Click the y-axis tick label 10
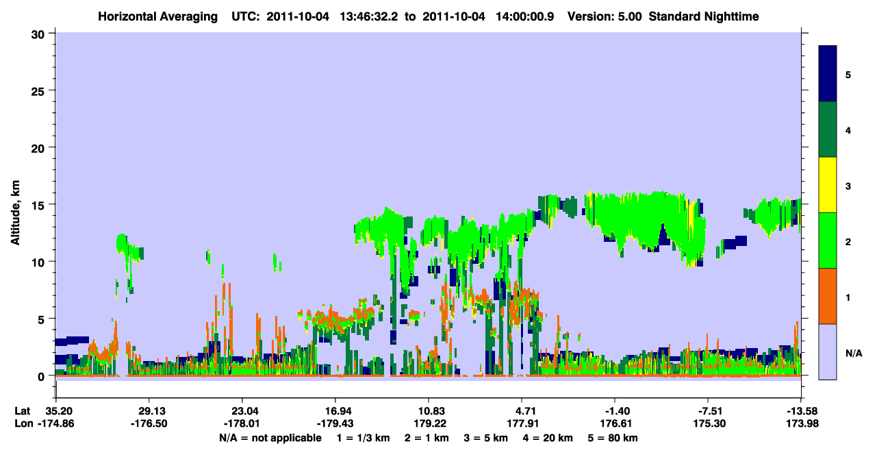The image size is (890, 457). 40,262
